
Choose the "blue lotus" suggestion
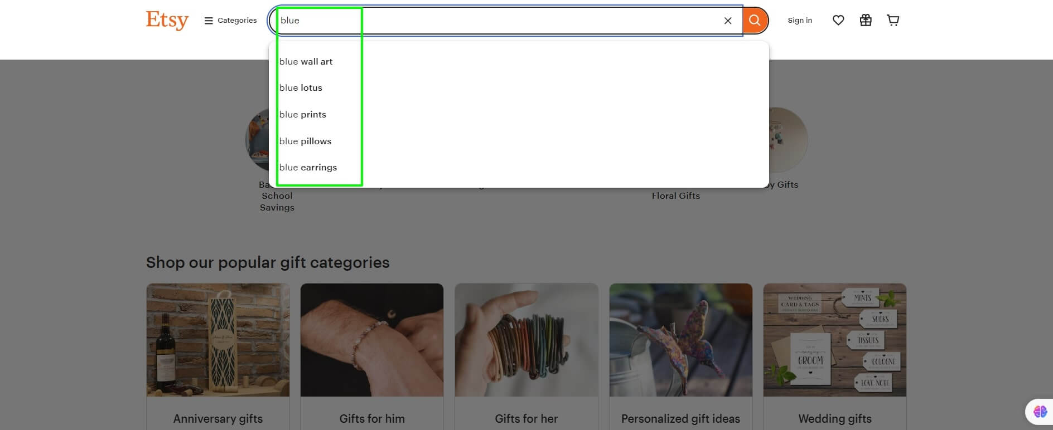click(301, 88)
